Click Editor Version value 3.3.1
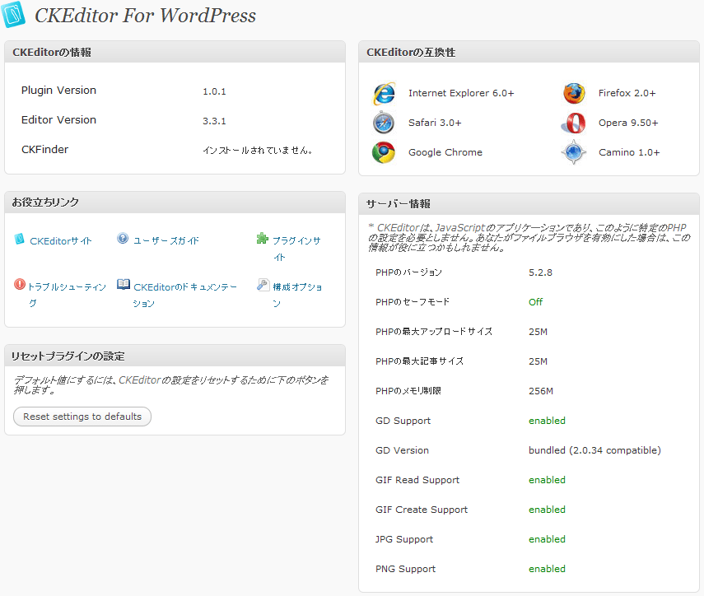The width and height of the screenshot is (704, 596). click(x=214, y=121)
